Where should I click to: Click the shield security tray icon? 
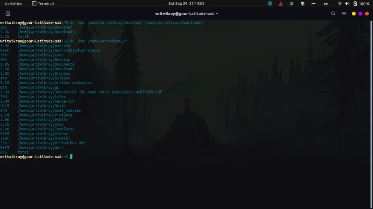(x=302, y=4)
